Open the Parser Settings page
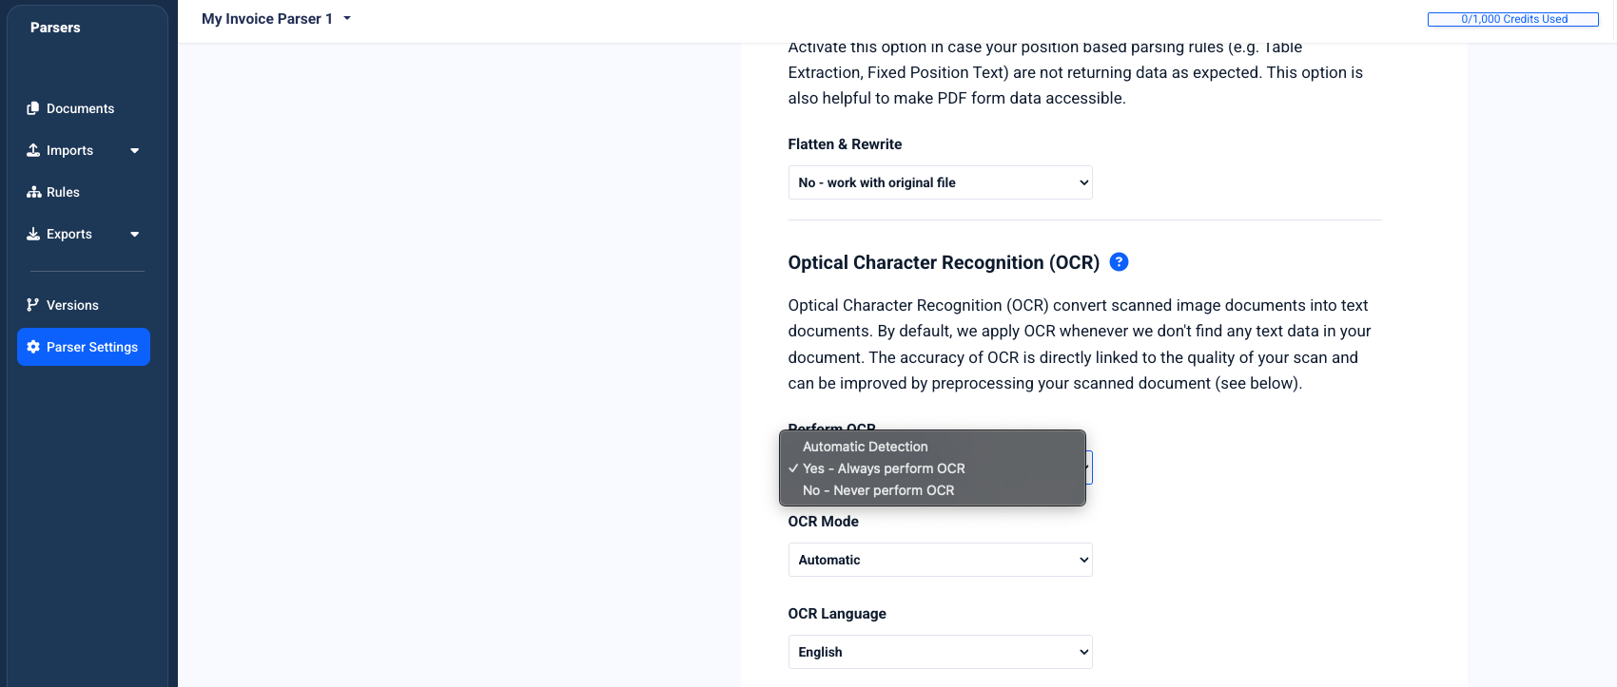 point(92,347)
